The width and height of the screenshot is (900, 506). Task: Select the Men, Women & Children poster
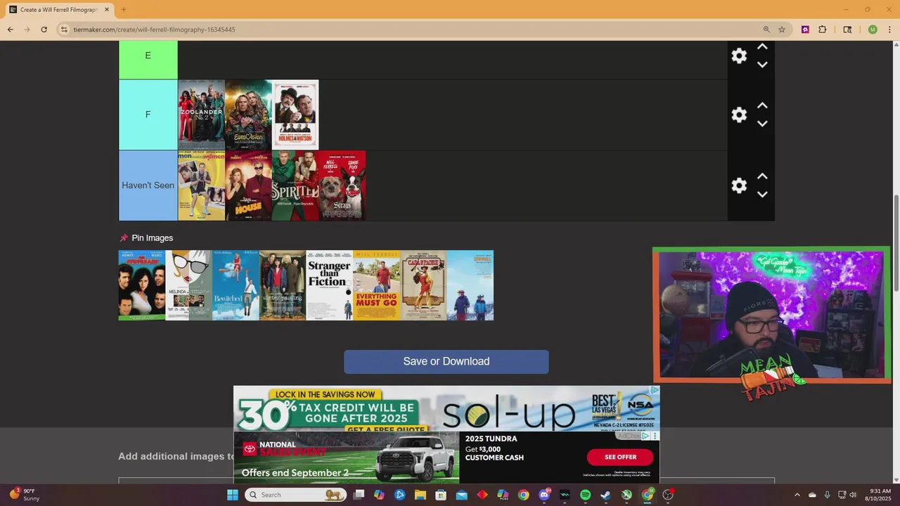[x=201, y=186]
